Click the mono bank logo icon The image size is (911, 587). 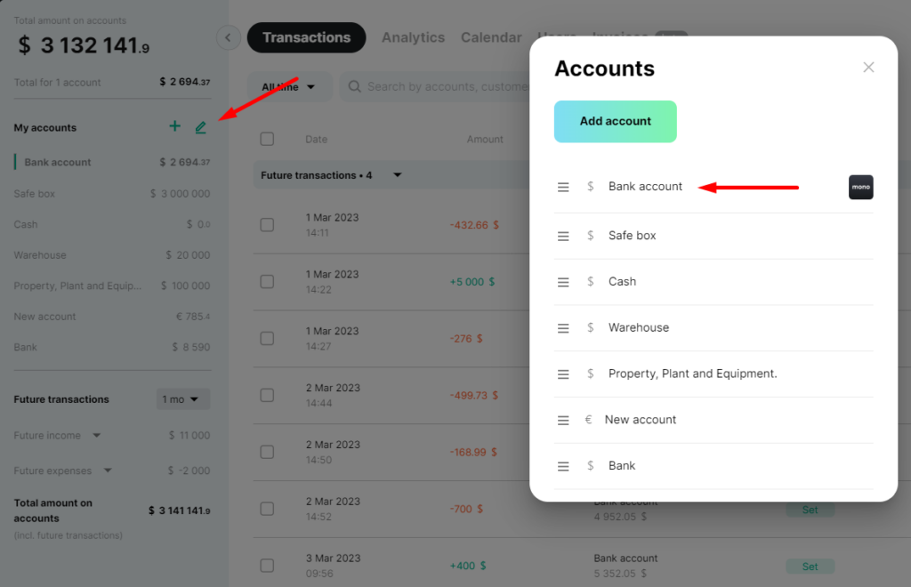point(860,187)
